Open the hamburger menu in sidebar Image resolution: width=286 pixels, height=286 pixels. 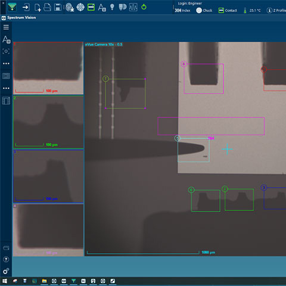(x=6, y=27)
